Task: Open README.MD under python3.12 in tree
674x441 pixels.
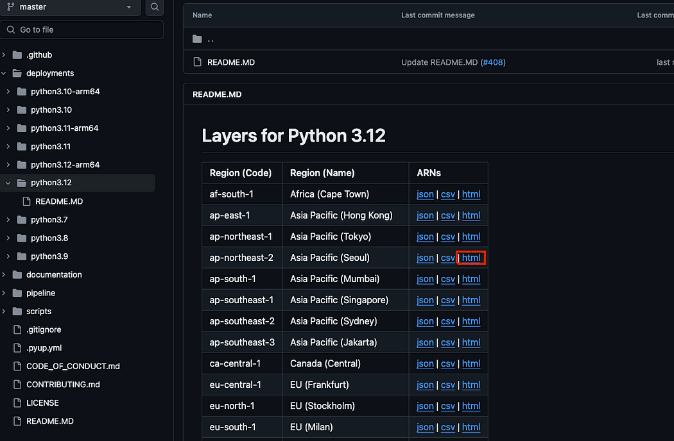Action: tap(59, 201)
